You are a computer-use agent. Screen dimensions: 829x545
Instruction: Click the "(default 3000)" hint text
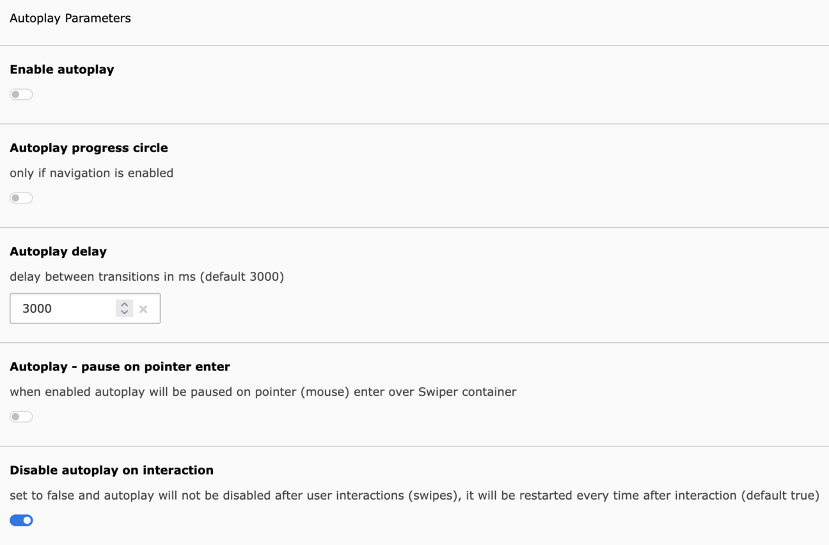point(252,276)
